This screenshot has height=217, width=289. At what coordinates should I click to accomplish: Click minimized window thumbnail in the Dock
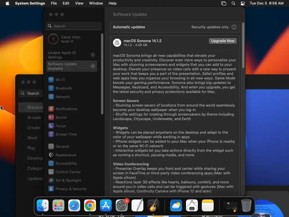[x=230, y=206]
